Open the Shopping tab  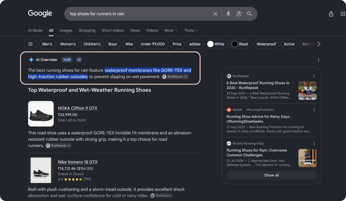coord(87,30)
